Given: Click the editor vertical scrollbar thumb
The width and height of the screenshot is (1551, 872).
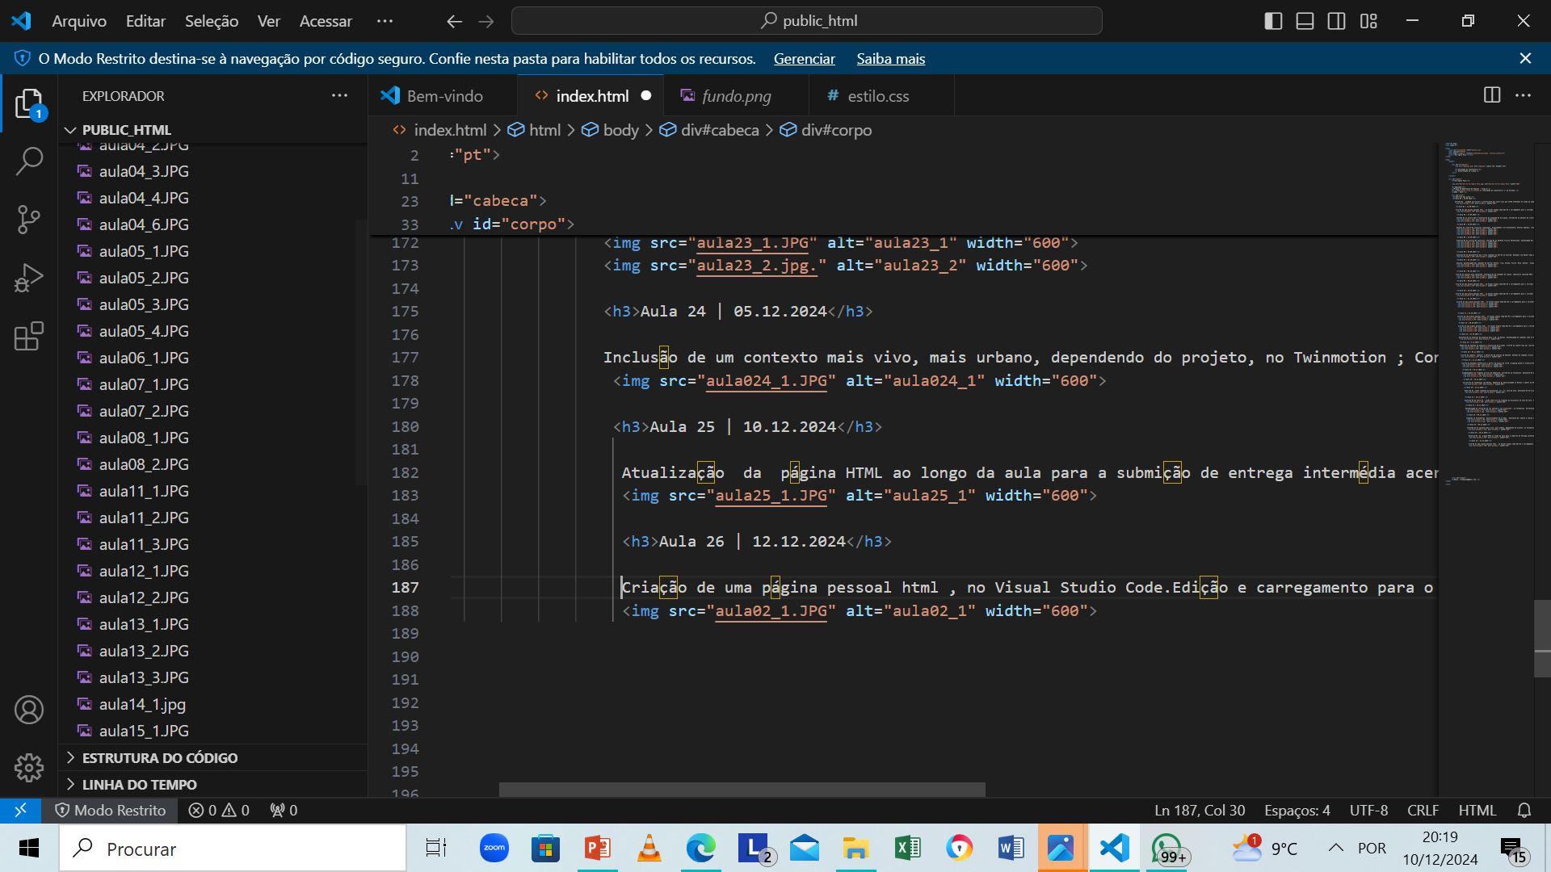Looking at the screenshot, I should click(1542, 638).
